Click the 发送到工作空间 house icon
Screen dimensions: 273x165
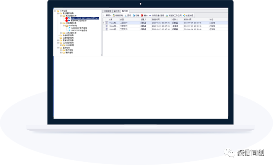point(167,16)
